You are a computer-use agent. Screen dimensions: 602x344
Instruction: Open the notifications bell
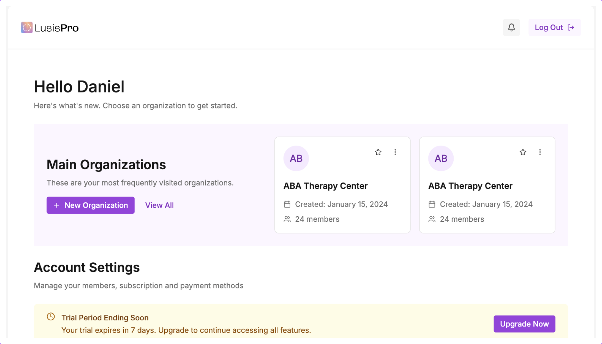[511, 28]
